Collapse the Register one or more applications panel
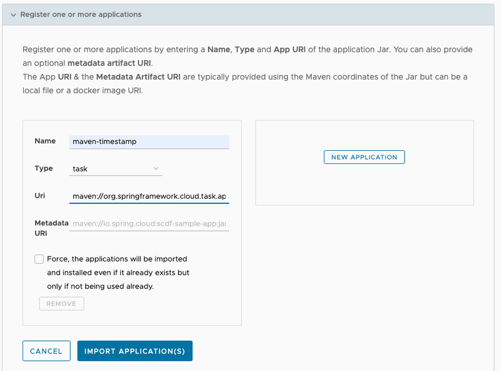Screen dimensions: 501x371 coord(13,14)
